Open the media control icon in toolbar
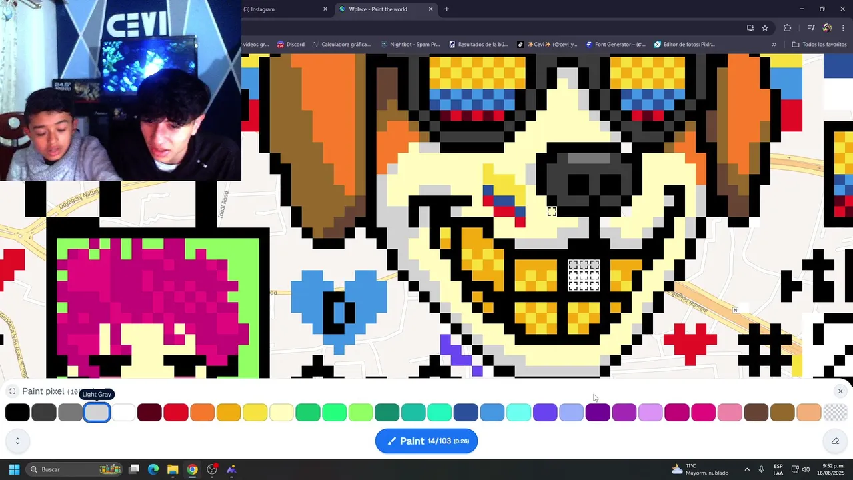Image resolution: width=853 pixels, height=480 pixels. [x=811, y=28]
